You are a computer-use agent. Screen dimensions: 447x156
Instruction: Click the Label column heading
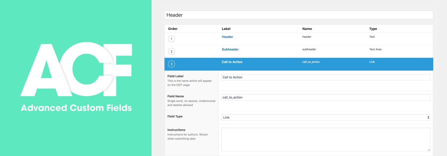pos(226,29)
